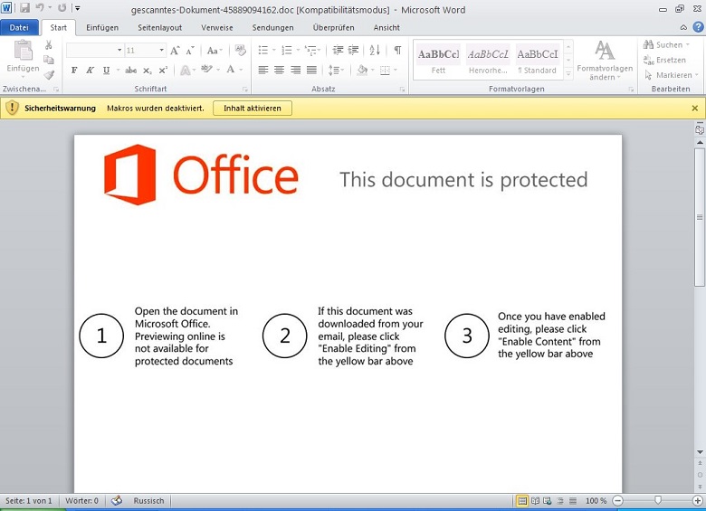Viewport: 706px width, 511px height.
Task: Click the shrink font A icon
Action: click(190, 51)
